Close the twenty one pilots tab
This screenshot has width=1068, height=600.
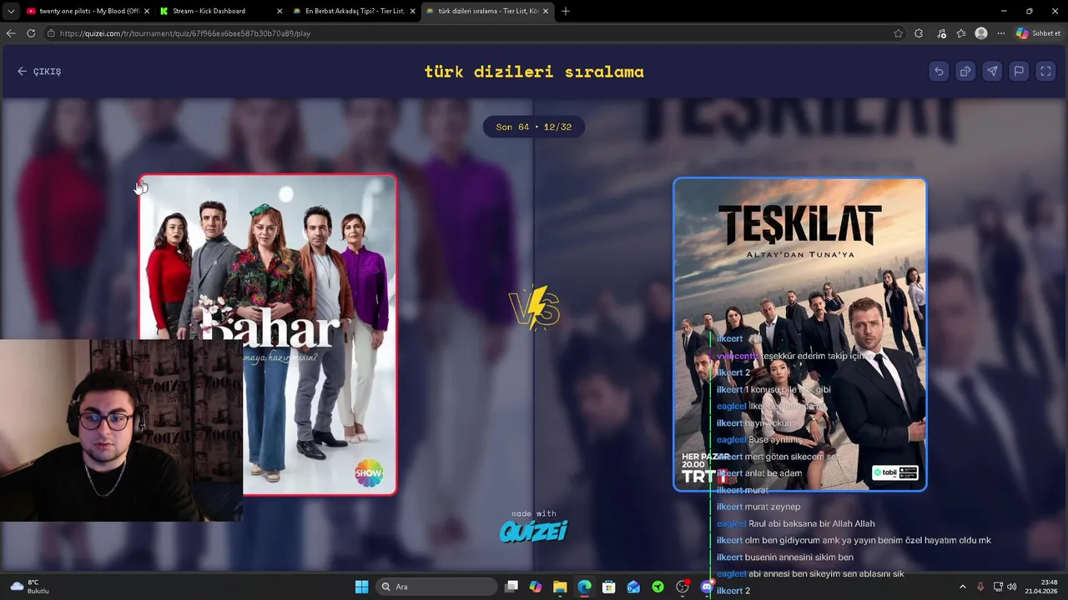(147, 11)
